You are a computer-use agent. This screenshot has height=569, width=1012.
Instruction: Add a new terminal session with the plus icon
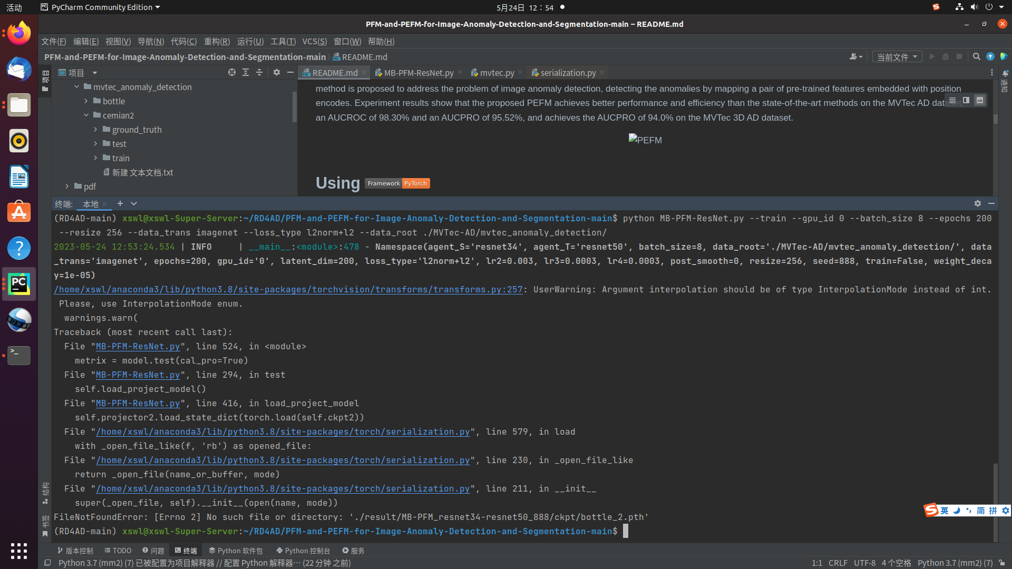[x=120, y=203]
